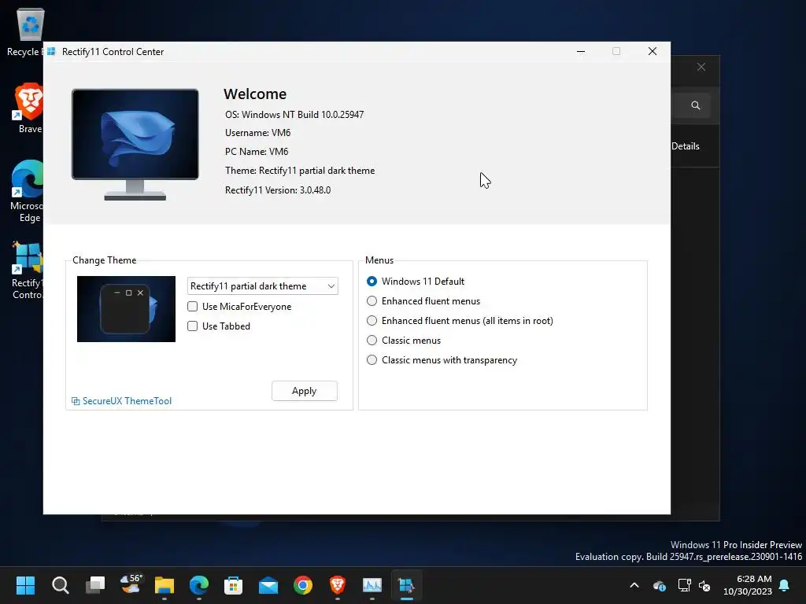Launch File Explorer from taskbar
806x604 pixels.
pyautogui.click(x=165, y=585)
